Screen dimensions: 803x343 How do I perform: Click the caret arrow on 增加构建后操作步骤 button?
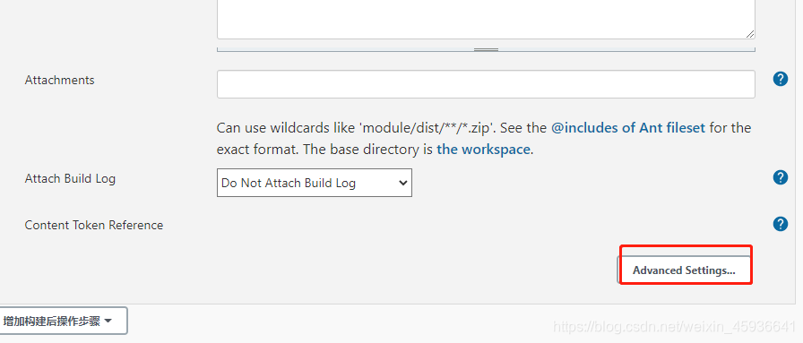coord(108,321)
